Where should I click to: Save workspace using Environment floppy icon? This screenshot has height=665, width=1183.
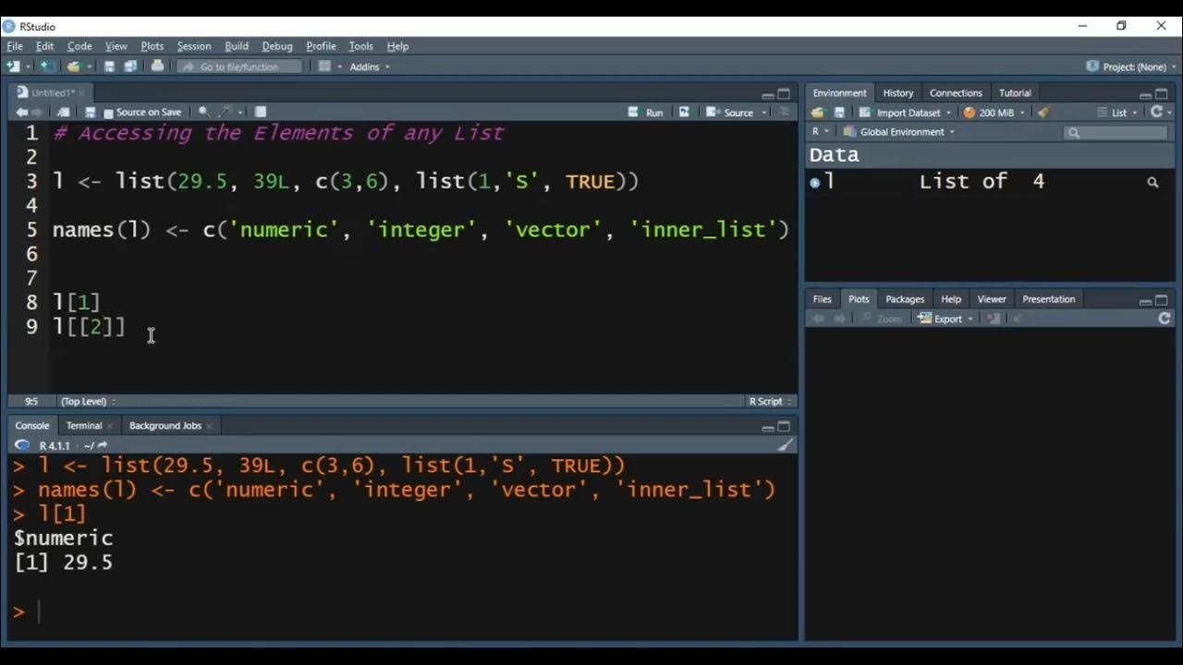pos(839,113)
